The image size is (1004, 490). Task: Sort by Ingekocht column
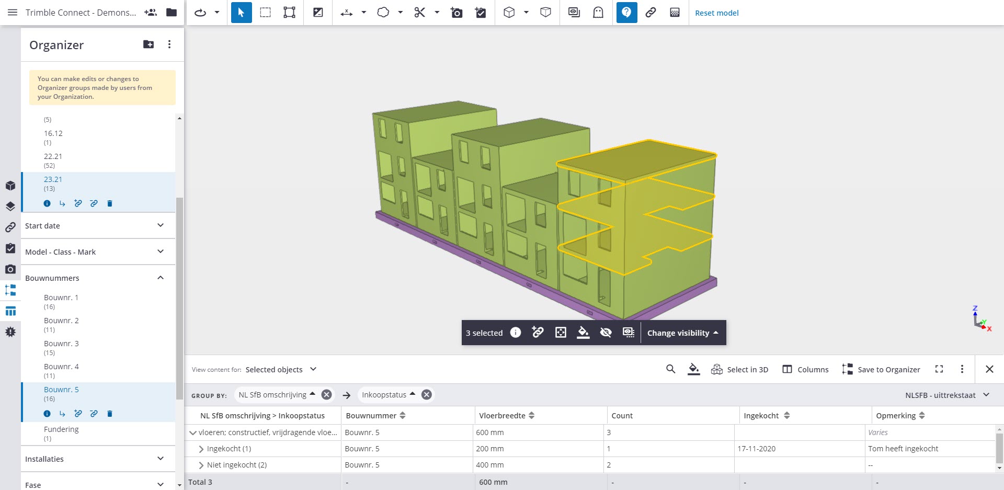[x=786, y=415]
